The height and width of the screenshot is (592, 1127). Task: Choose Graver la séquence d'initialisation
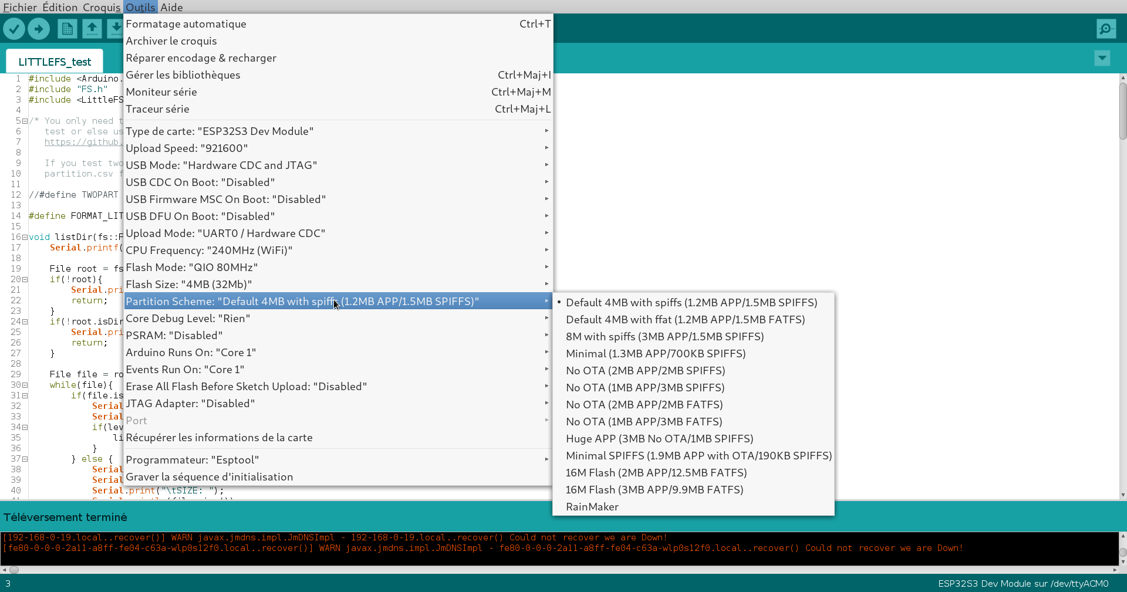pyautogui.click(x=338, y=477)
